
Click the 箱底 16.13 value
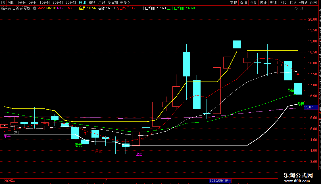click(x=106, y=8)
